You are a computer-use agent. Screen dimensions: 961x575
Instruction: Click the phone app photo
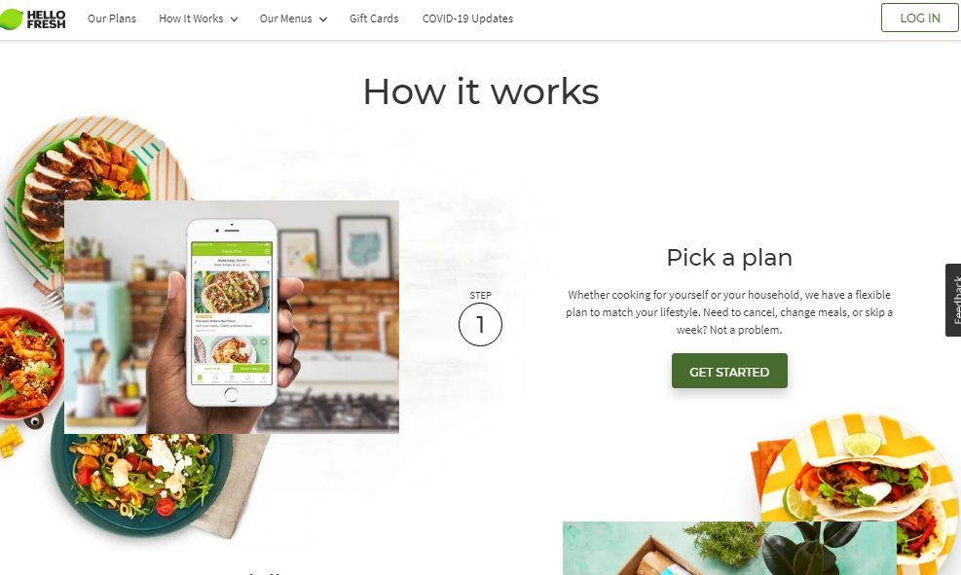232,317
